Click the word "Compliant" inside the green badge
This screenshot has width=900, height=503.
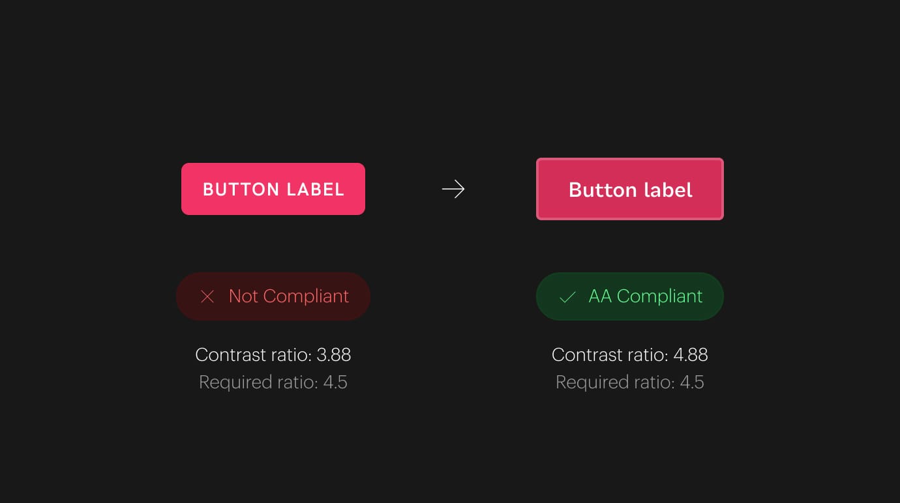click(x=660, y=296)
